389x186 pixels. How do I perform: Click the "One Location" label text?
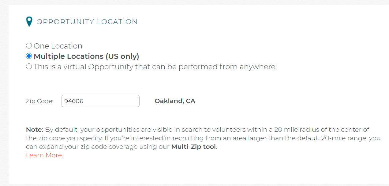click(x=58, y=46)
